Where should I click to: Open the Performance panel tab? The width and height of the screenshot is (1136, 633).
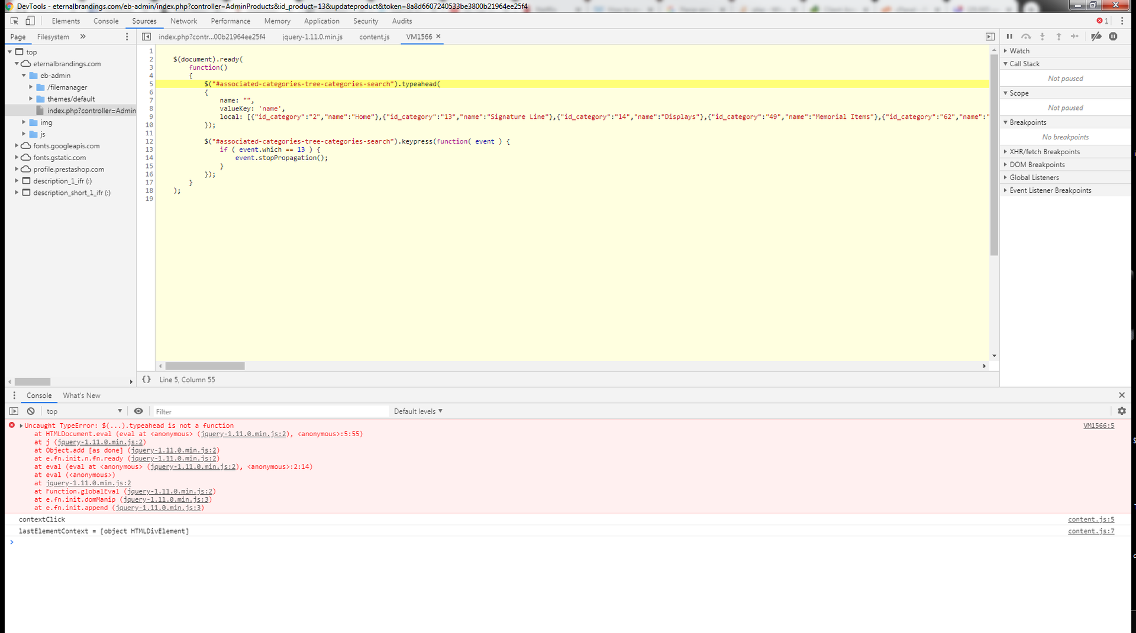[x=230, y=21]
